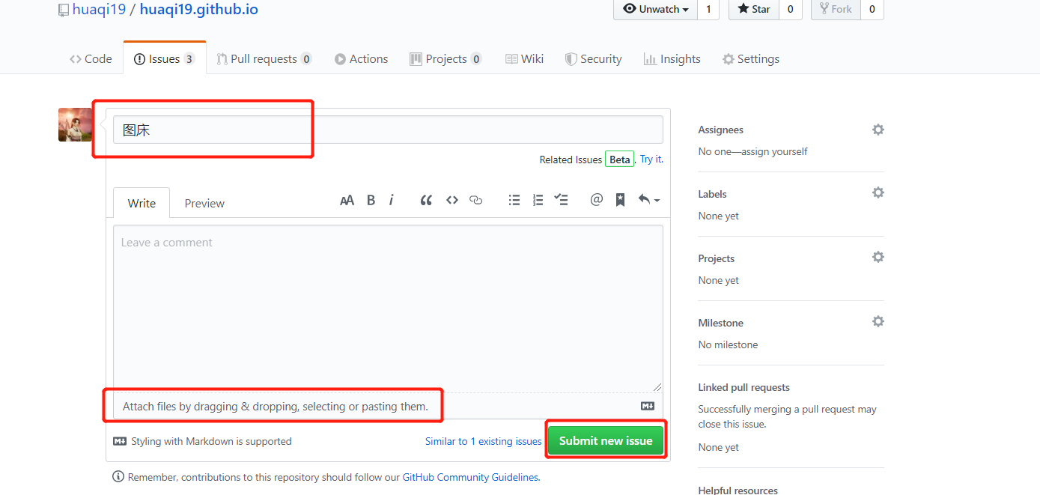Viewport: 1040px width, 495px height.
Task: Apply italic formatting with the i icon
Action: (x=392, y=200)
